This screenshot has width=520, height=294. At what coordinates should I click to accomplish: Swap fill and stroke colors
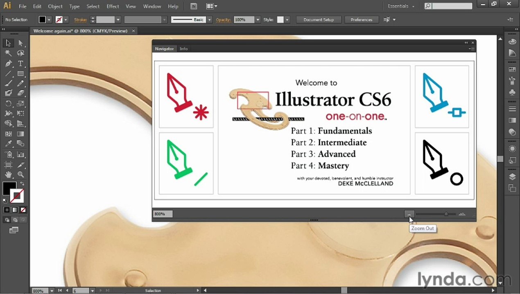click(22, 184)
